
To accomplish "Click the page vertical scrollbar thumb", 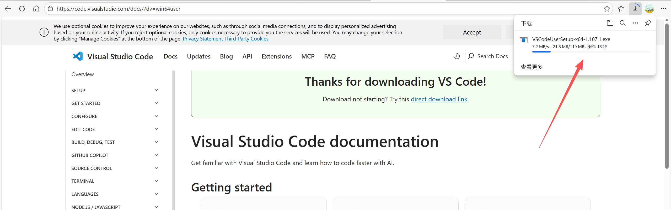I will (x=667, y=96).
